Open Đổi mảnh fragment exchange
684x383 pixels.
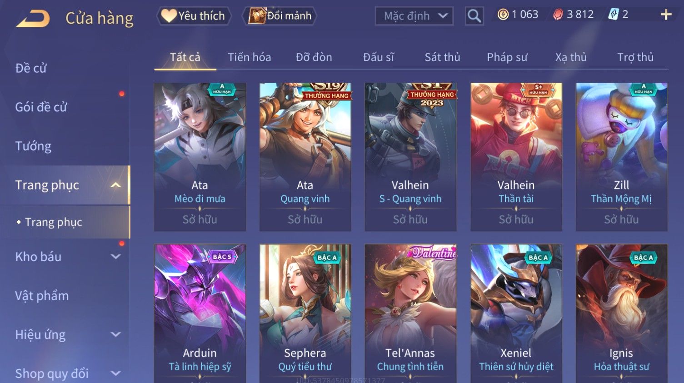(280, 16)
